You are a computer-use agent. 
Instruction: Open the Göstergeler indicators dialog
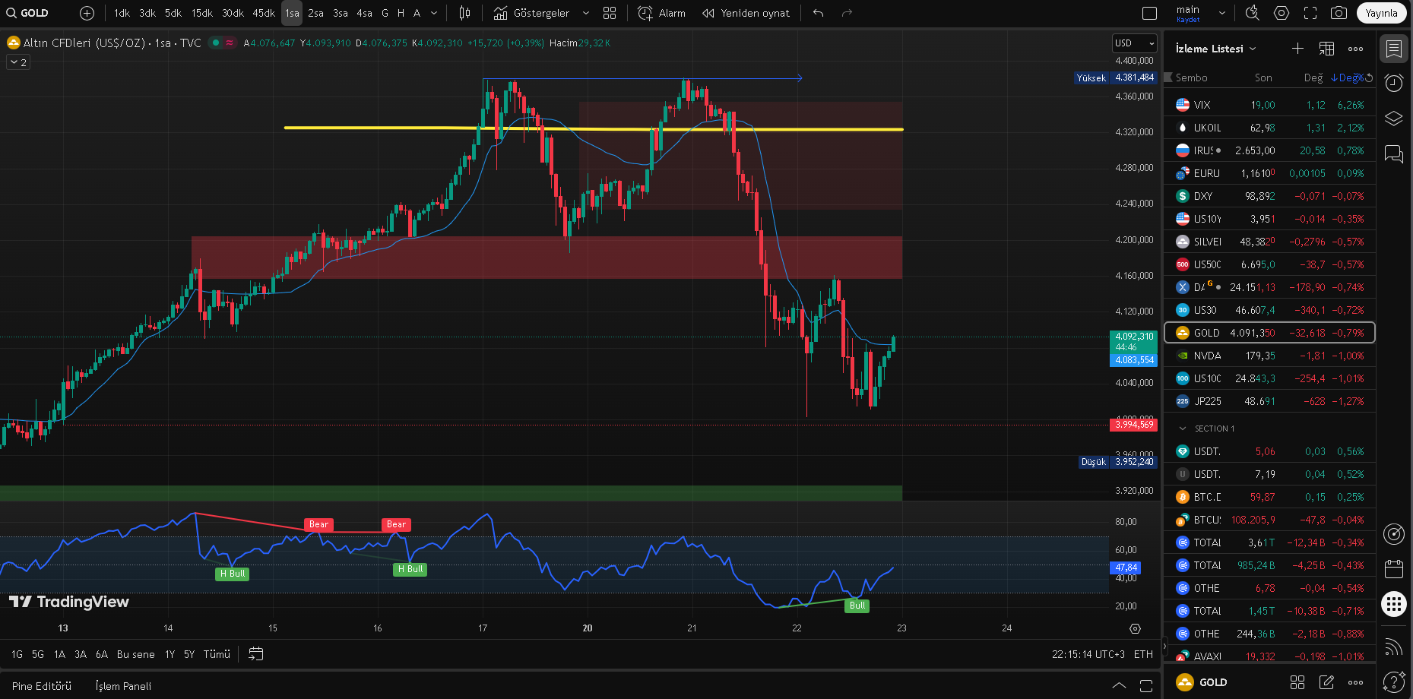pos(531,13)
